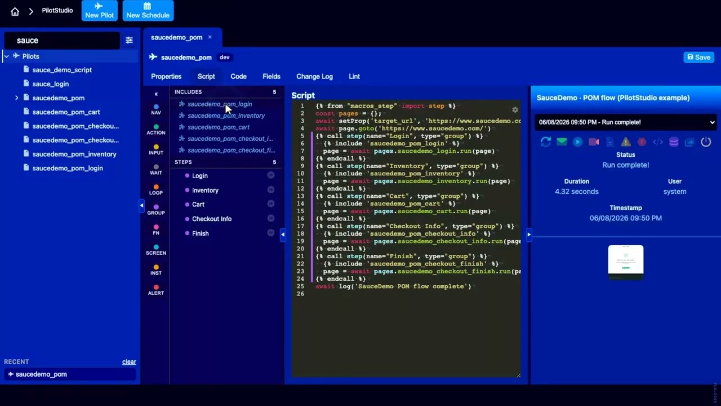Collapse the Pilots tree root
Viewport: 721px width, 406px height.
pos(6,56)
